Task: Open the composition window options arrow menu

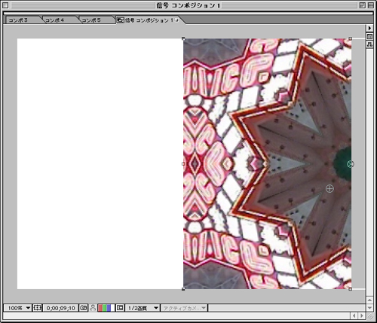Action: point(369,28)
